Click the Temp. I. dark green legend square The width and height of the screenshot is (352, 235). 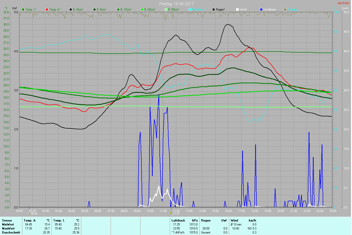(x=23, y=10)
